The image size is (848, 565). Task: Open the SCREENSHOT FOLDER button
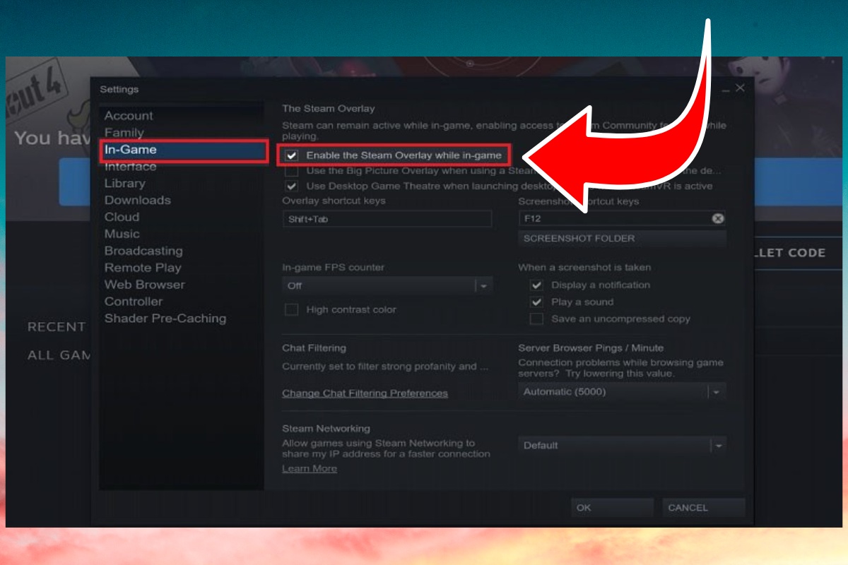coord(622,239)
